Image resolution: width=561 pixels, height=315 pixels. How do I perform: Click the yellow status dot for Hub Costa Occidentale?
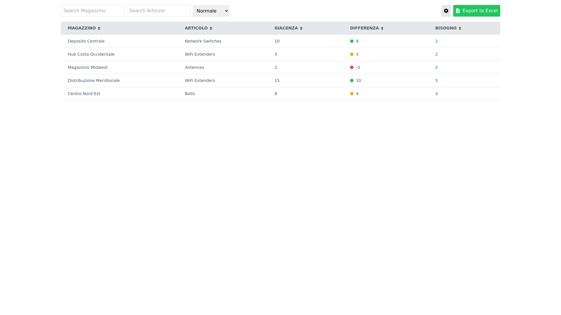[352, 54]
